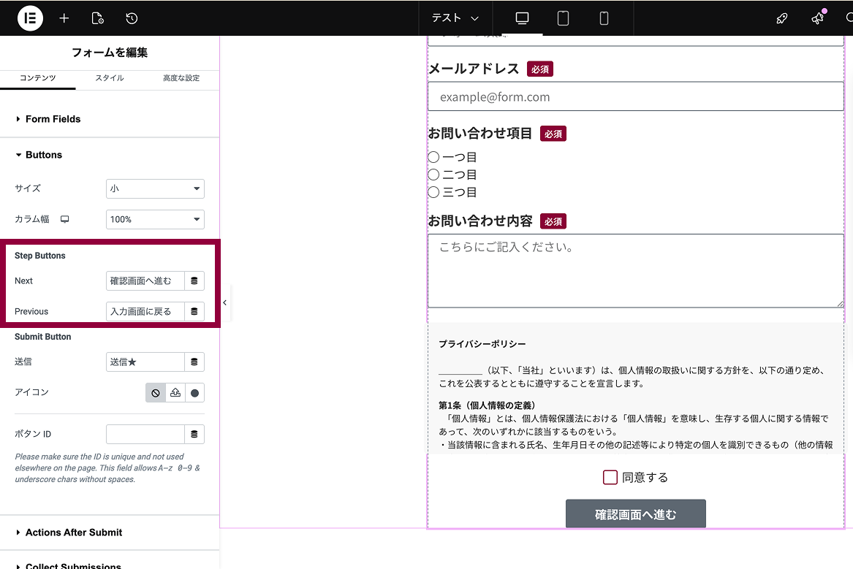Switch to the スタイル tab

point(109,77)
